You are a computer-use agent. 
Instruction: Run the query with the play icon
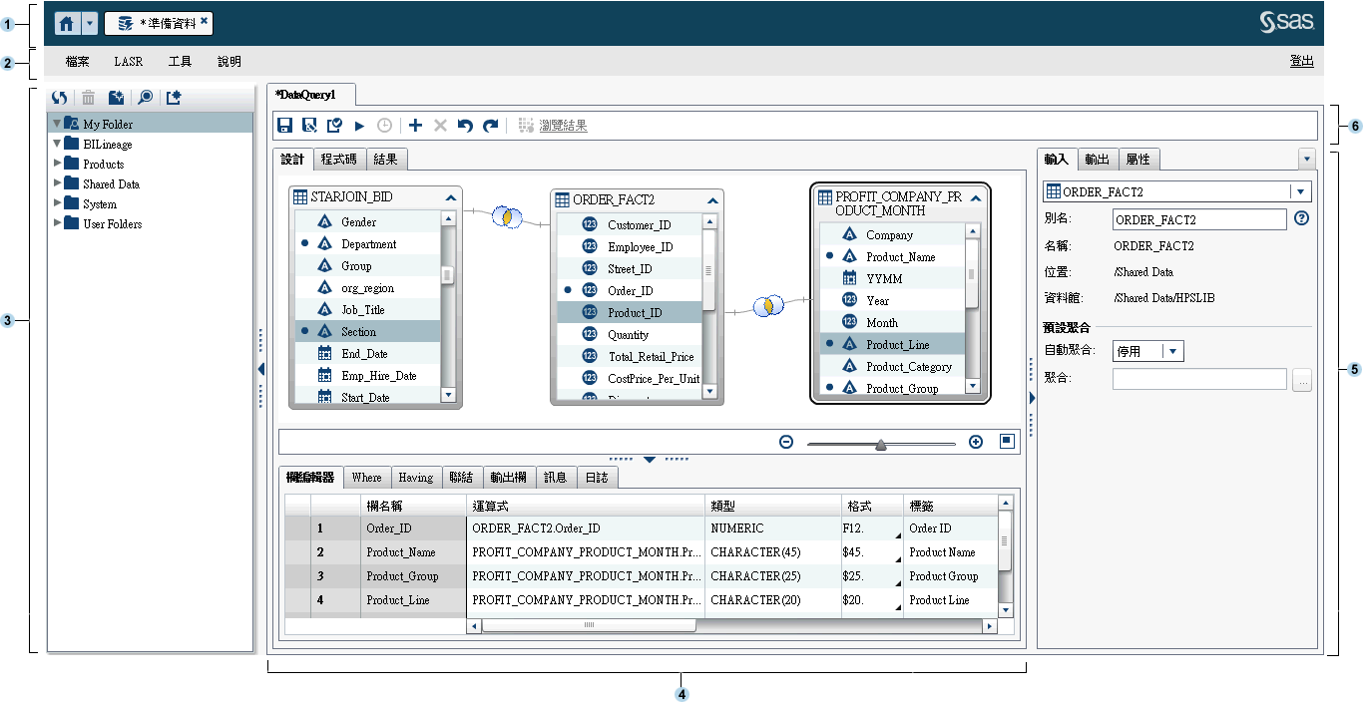pos(360,125)
